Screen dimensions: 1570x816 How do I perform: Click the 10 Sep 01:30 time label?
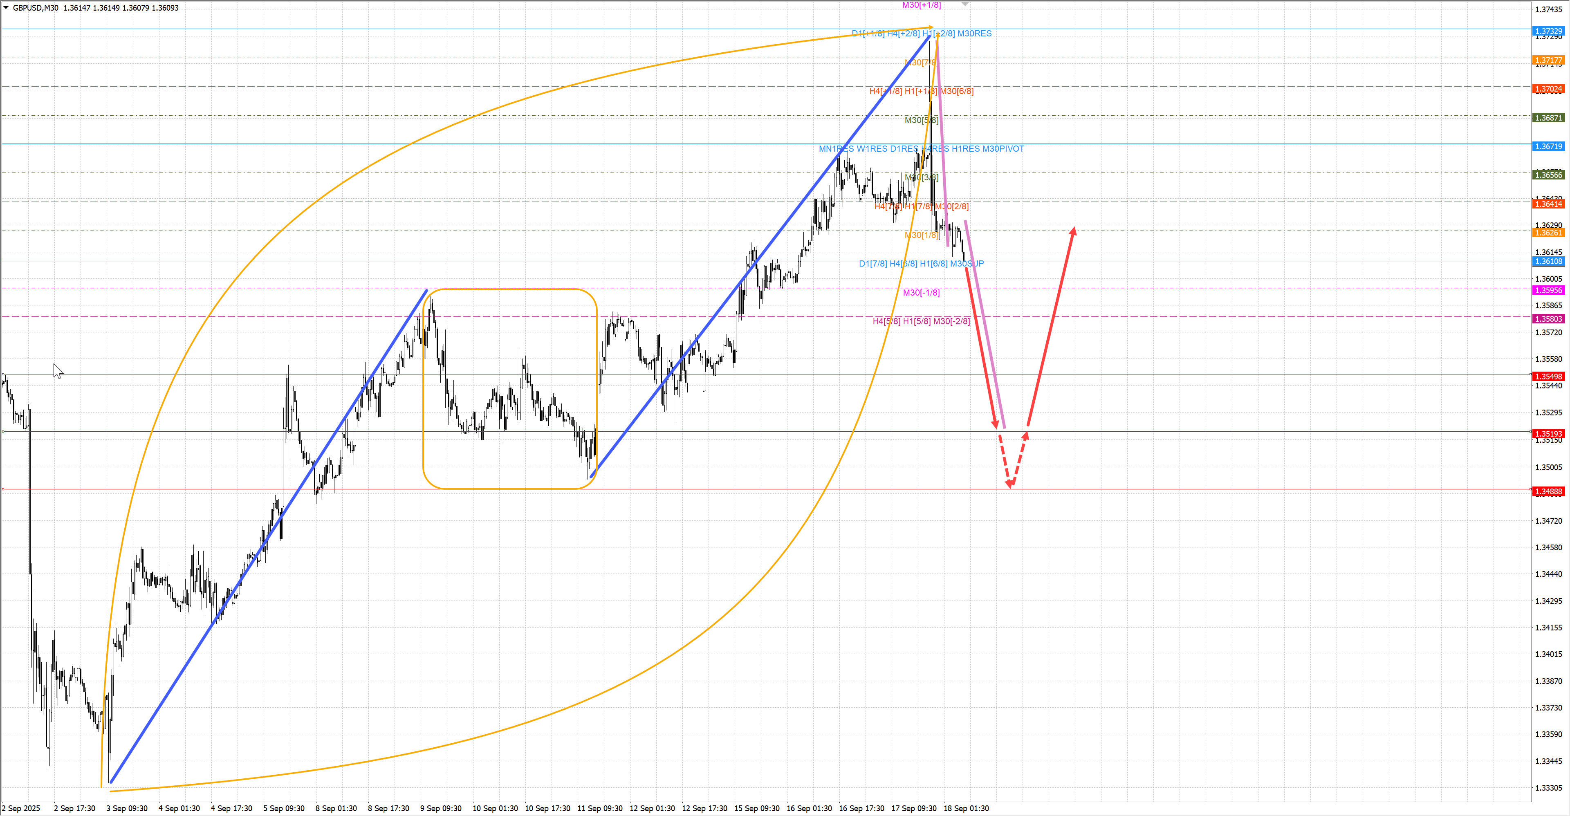pyautogui.click(x=495, y=808)
